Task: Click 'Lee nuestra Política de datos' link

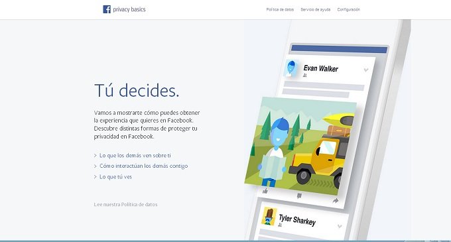Action: [126, 205]
